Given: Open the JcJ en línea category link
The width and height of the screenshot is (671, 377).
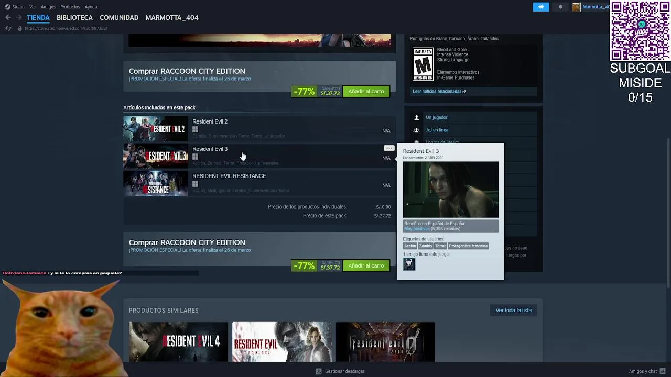Looking at the screenshot, I should [x=437, y=130].
